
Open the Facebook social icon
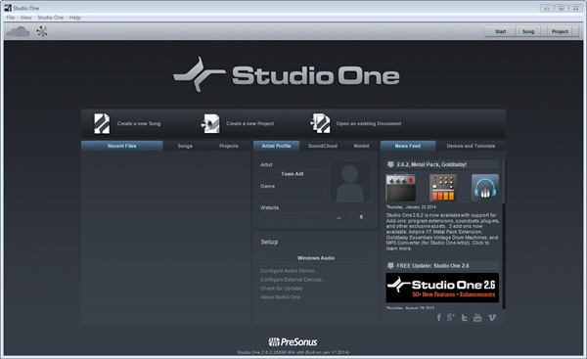coord(438,318)
